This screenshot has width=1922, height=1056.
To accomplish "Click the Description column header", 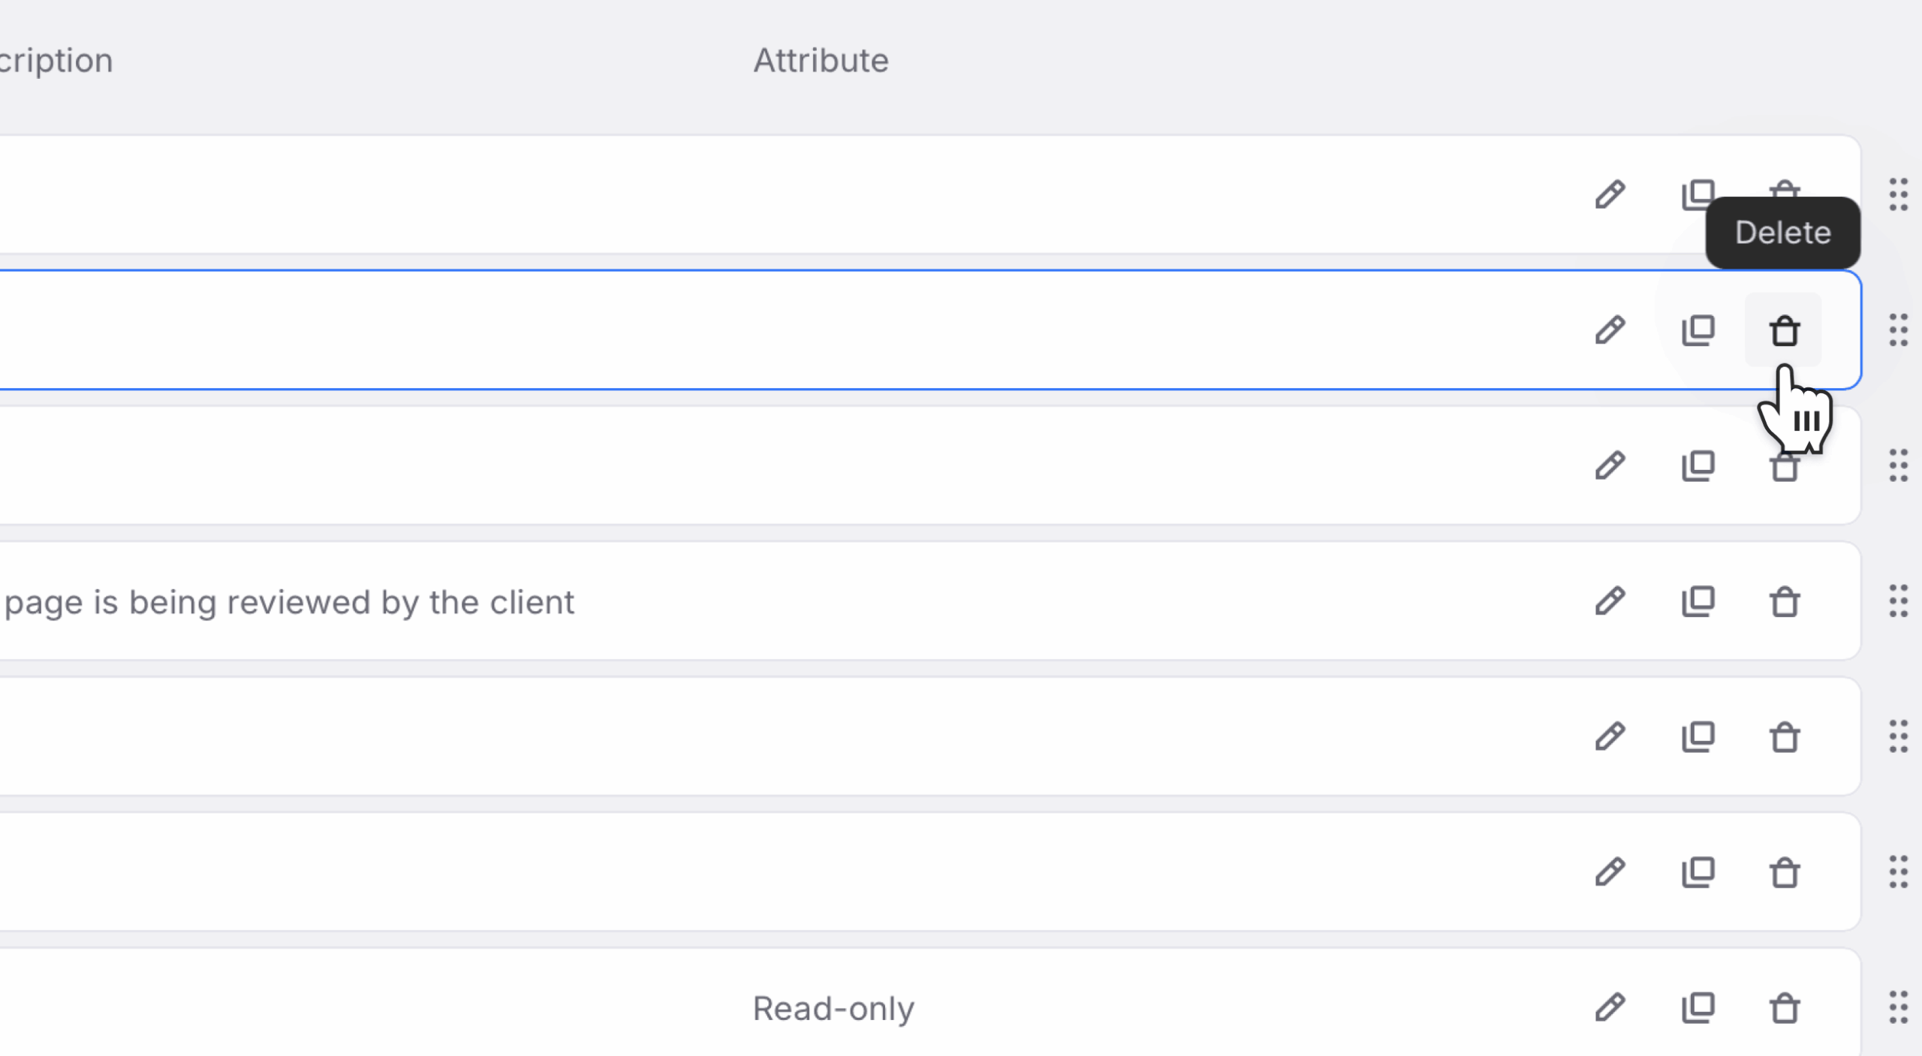I will click(56, 60).
